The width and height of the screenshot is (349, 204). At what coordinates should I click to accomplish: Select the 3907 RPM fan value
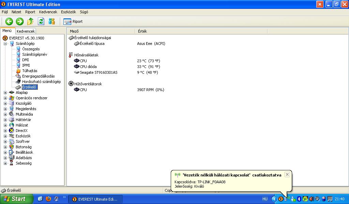150,90
